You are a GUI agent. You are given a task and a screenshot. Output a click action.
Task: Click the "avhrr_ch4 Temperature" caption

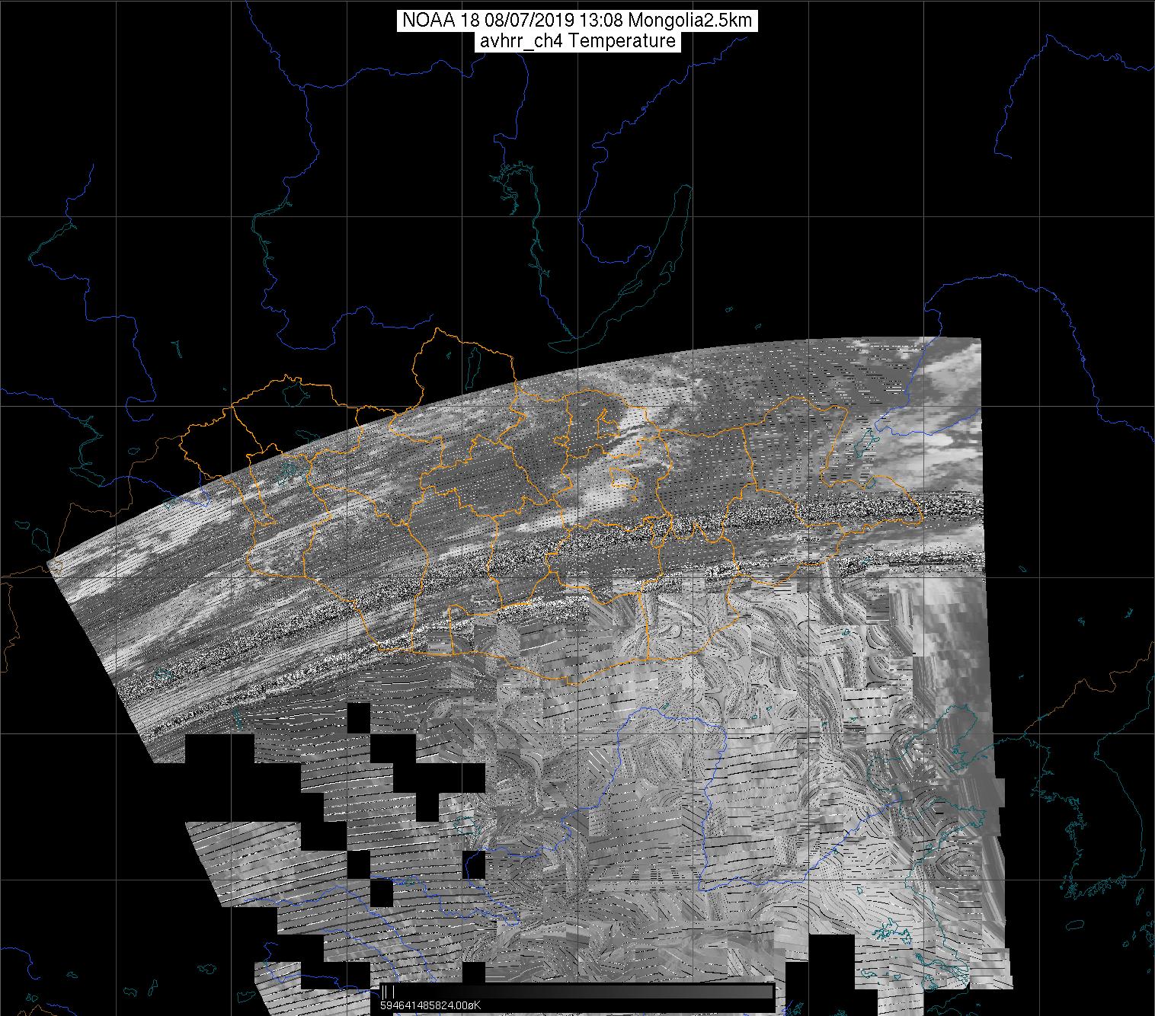577,41
